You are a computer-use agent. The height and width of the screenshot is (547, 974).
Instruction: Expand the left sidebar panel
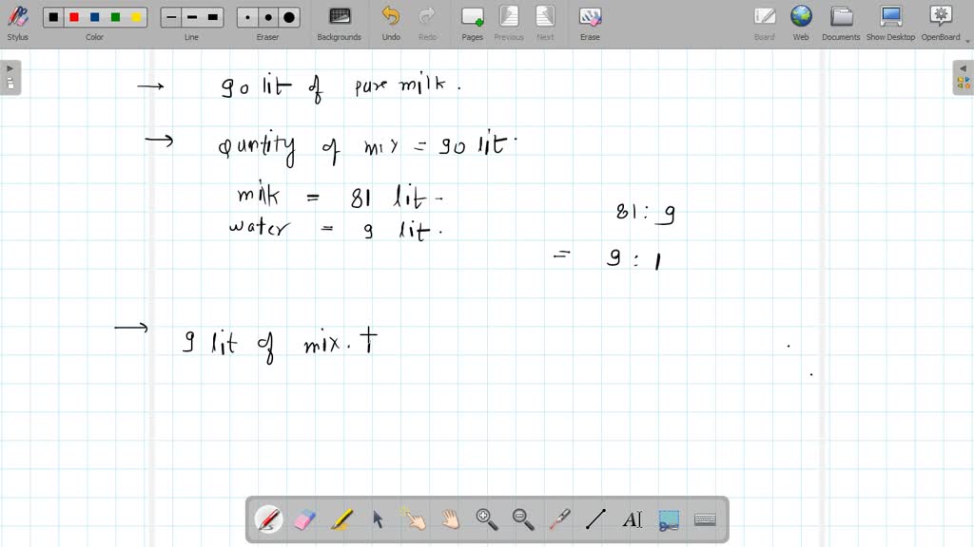pyautogui.click(x=10, y=66)
